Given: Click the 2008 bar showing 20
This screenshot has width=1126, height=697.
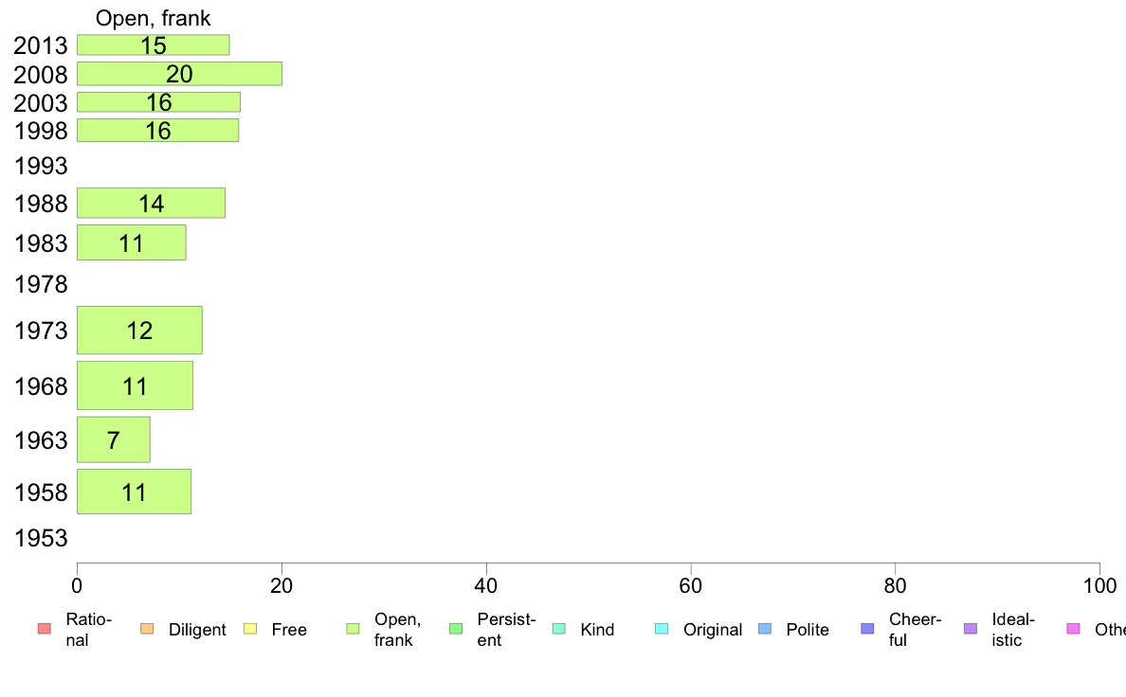Looking at the screenshot, I should (179, 74).
